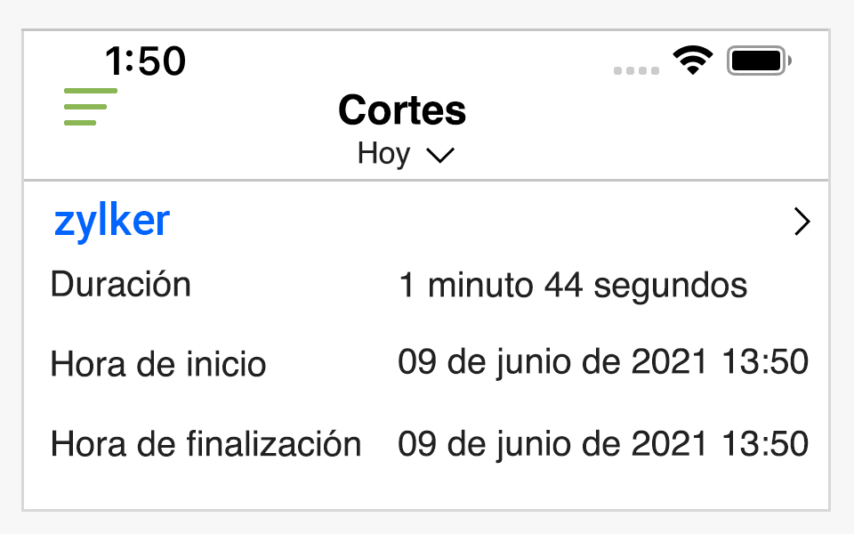Select the Hora de inicio label

coord(158,364)
